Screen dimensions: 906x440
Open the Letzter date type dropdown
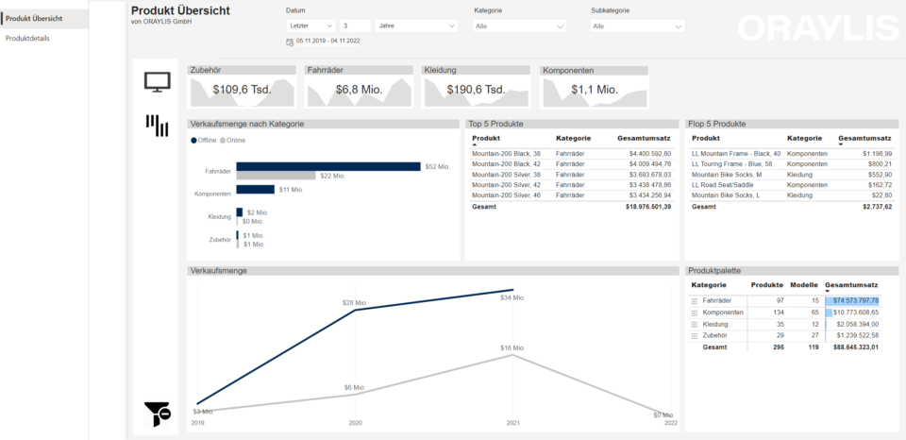pos(310,26)
